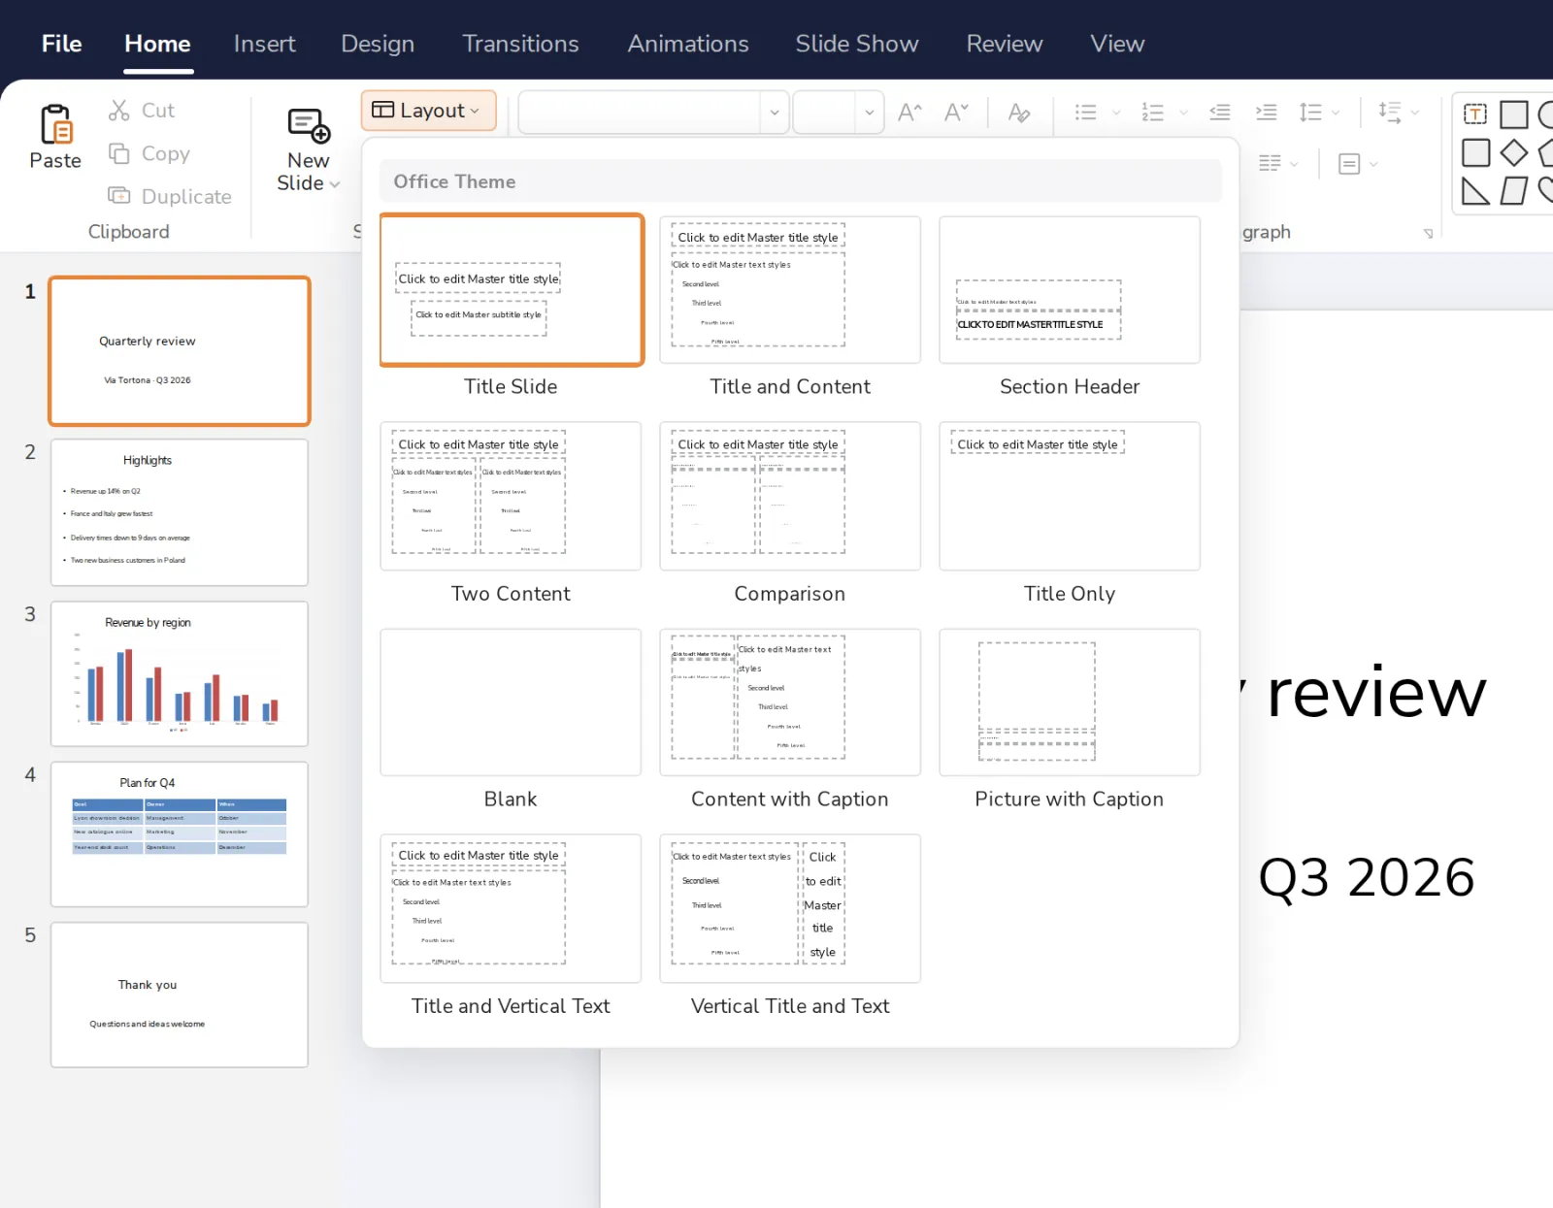1553x1208 pixels.
Task: Expand the New Slide dropdown arrow
Action: pyautogui.click(x=335, y=184)
